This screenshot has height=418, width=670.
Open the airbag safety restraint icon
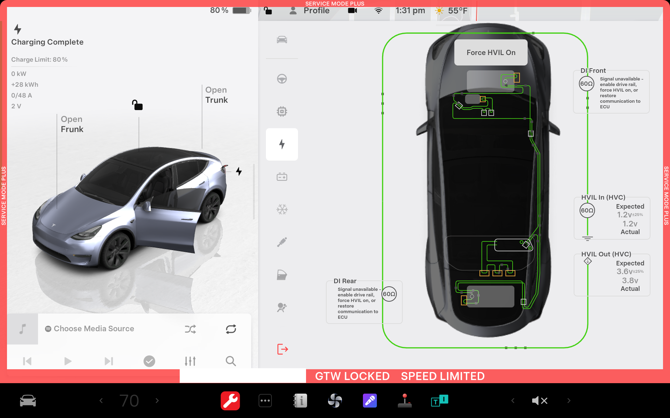[x=282, y=307]
